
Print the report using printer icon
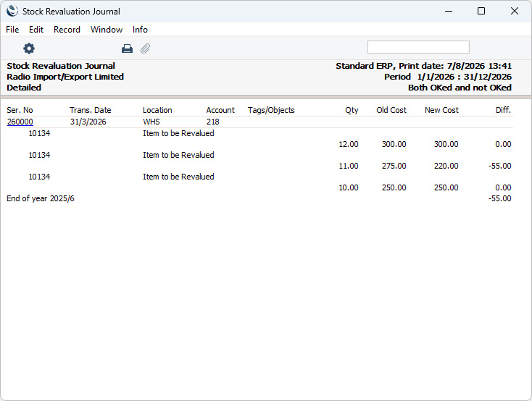(x=127, y=48)
